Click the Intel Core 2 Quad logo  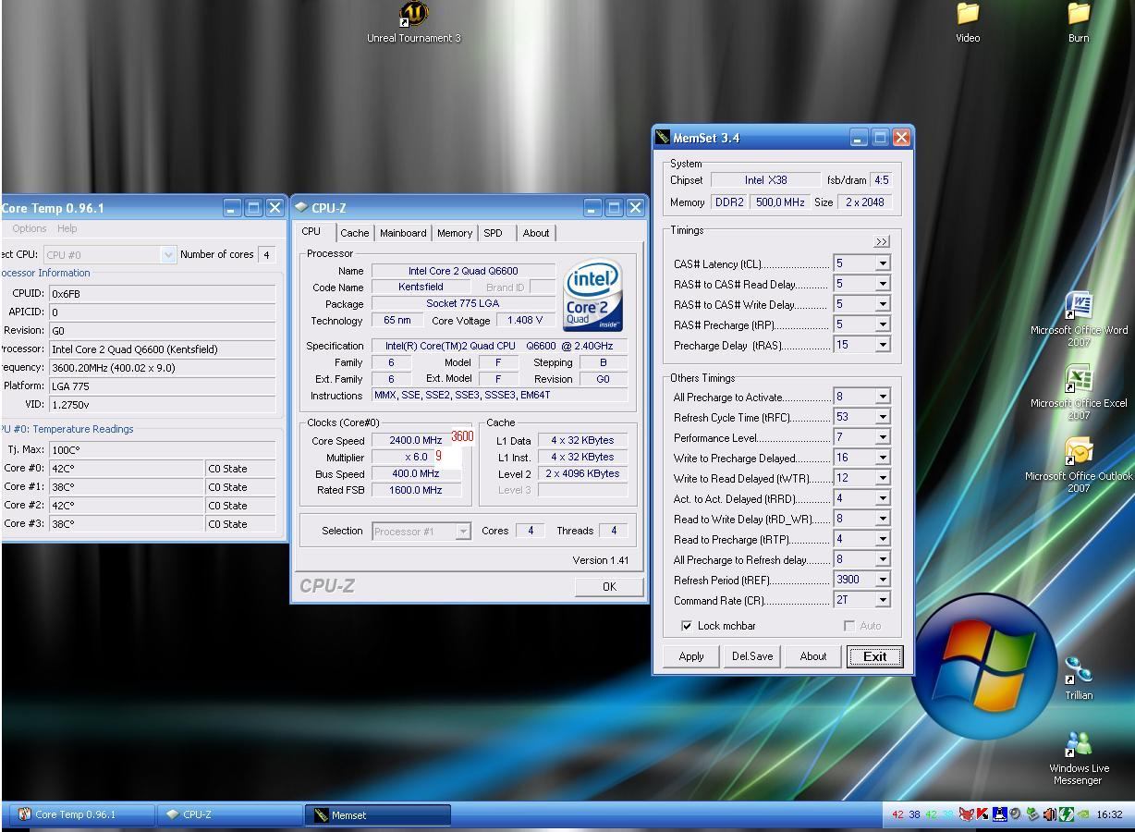pyautogui.click(x=592, y=295)
